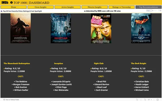Click The Dark Knight poster

tap(141, 28)
